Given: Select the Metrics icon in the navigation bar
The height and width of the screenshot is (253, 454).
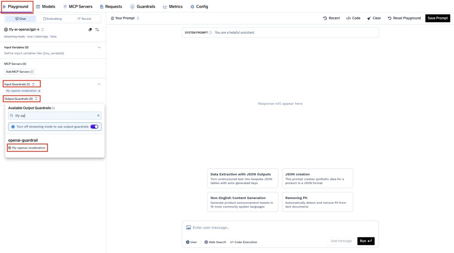Looking at the screenshot, I should pos(165,6).
